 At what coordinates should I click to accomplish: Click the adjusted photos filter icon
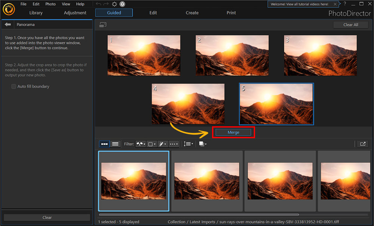(x=162, y=144)
